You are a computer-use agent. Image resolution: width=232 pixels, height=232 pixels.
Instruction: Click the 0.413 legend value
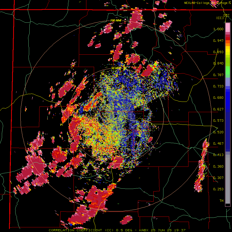pos(218,155)
